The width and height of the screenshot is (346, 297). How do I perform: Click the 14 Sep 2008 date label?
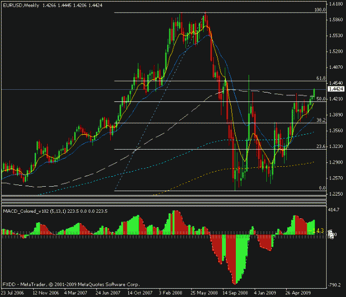(x=235, y=293)
